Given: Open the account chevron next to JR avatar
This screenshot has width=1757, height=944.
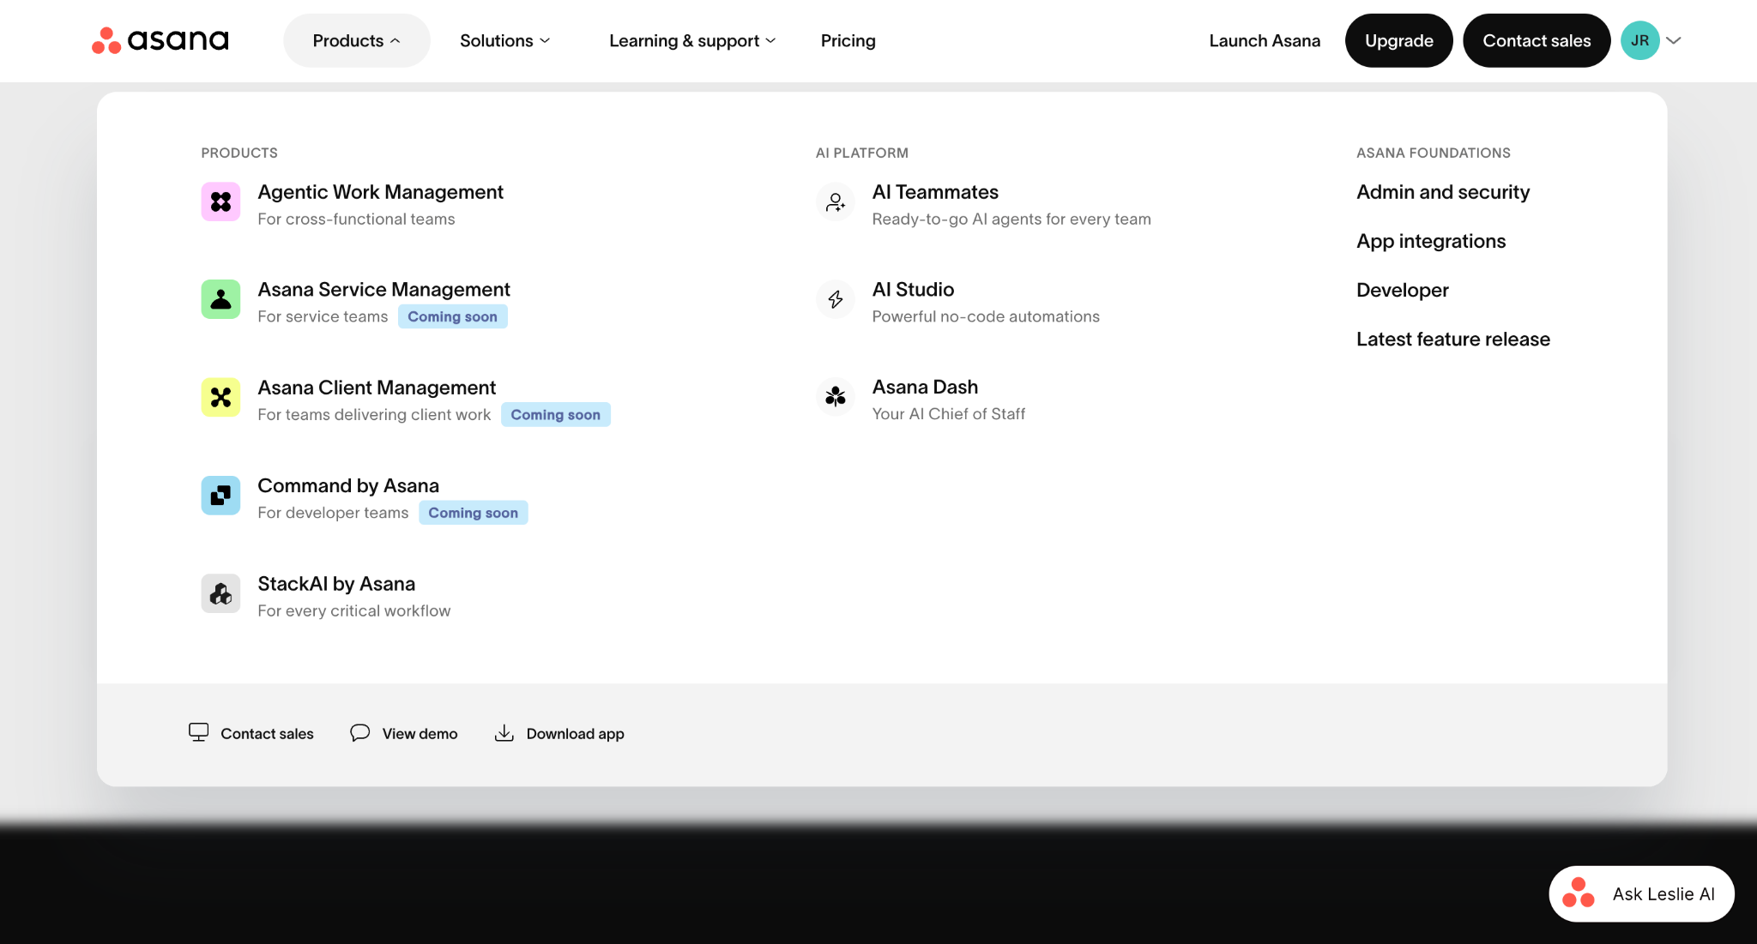Looking at the screenshot, I should (1673, 40).
